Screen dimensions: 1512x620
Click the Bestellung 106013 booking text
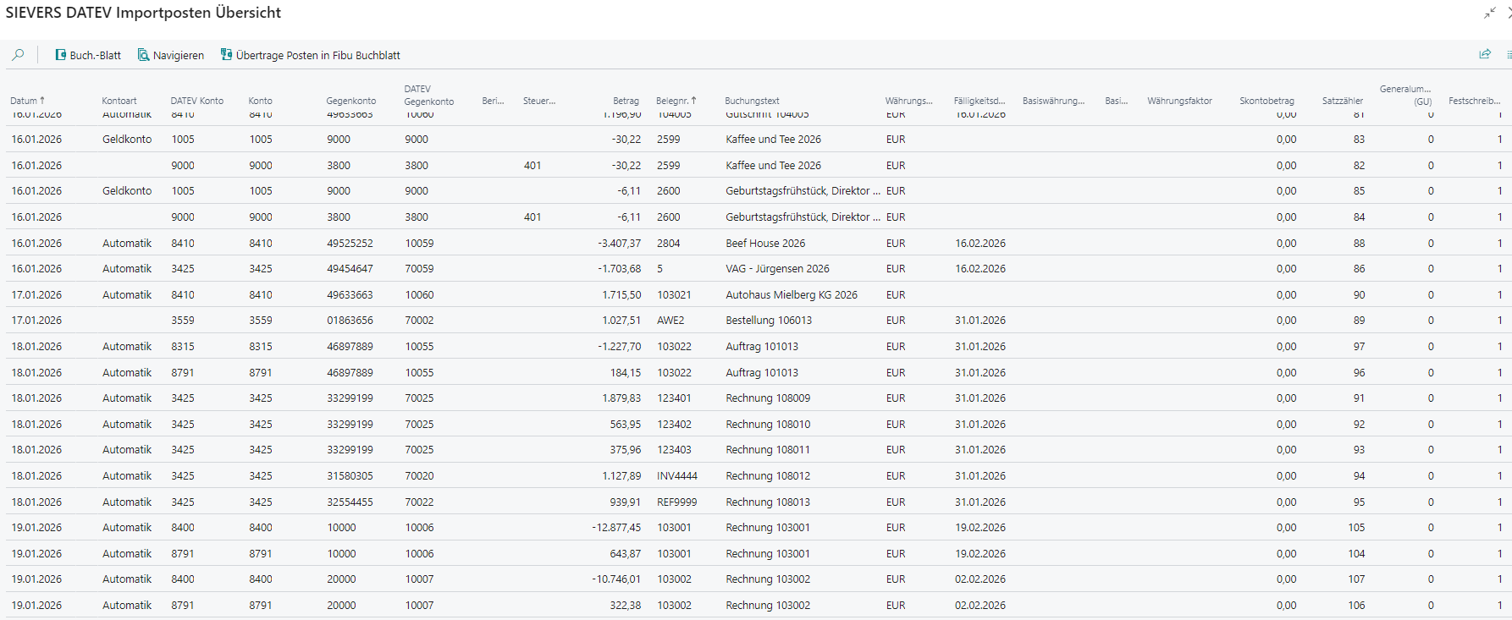click(768, 321)
